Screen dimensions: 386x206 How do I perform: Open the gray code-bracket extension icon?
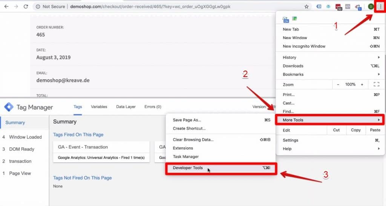(348, 7)
